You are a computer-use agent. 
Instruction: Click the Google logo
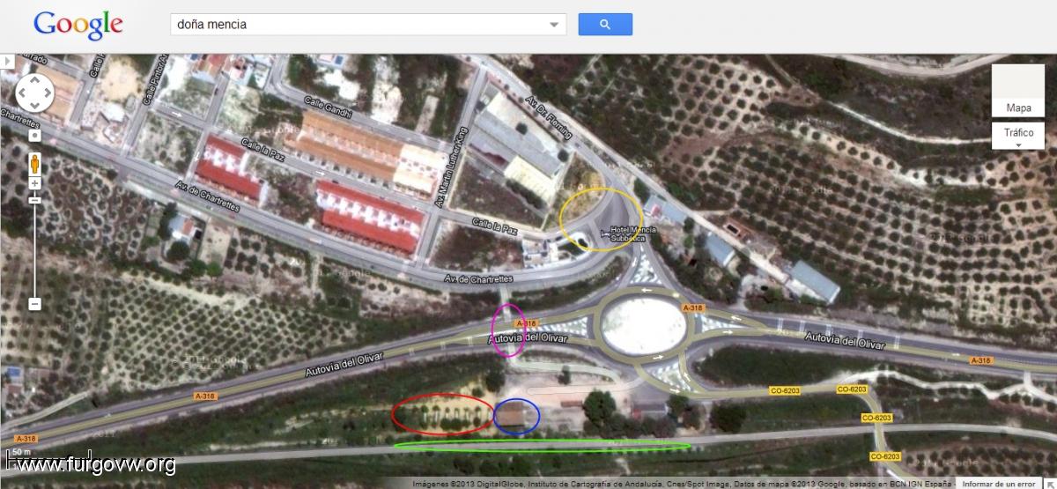(x=78, y=25)
